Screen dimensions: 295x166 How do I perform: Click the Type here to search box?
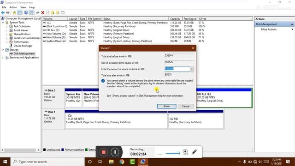[x=48, y=162]
